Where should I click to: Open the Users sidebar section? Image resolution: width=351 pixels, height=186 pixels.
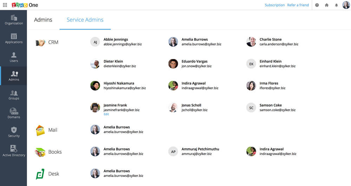coord(14,57)
